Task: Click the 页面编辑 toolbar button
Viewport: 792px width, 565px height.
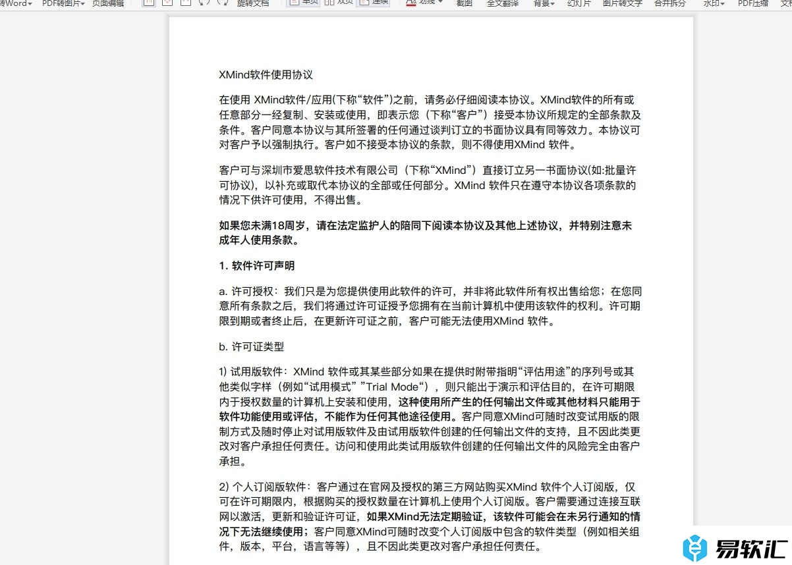Action: tap(107, 3)
